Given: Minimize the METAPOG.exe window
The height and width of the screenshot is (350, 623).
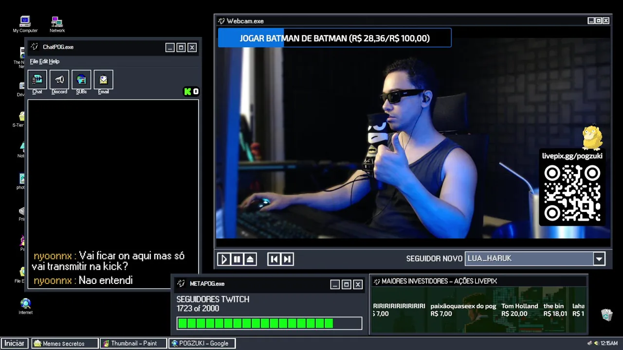Looking at the screenshot, I should (335, 284).
